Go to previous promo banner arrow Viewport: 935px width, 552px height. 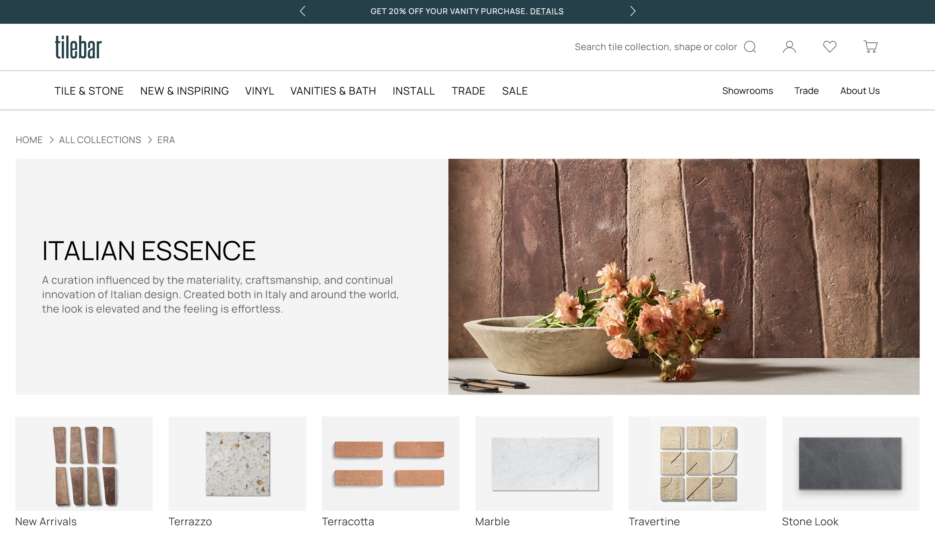click(x=303, y=11)
